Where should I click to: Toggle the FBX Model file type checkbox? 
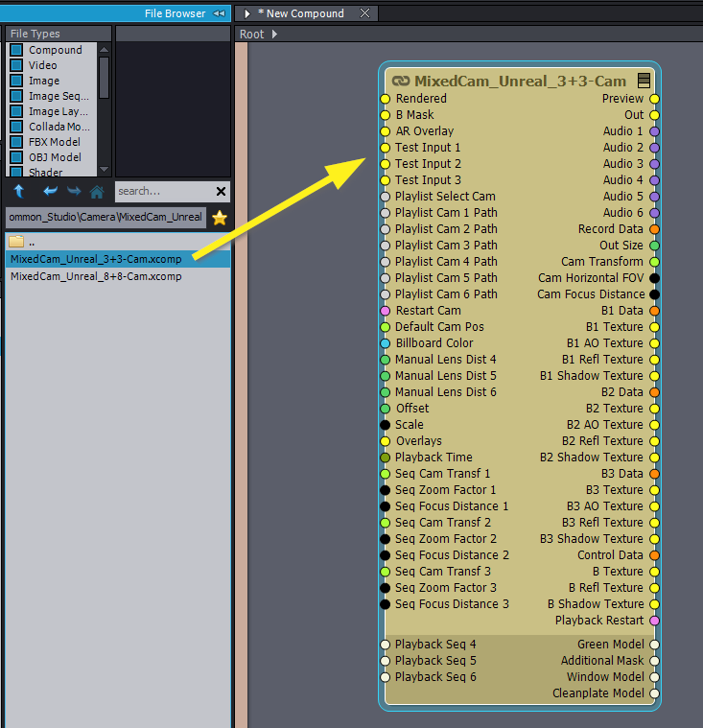(x=16, y=142)
